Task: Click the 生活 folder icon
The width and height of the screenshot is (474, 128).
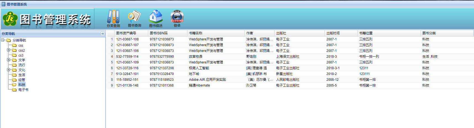Action: click(x=14, y=75)
